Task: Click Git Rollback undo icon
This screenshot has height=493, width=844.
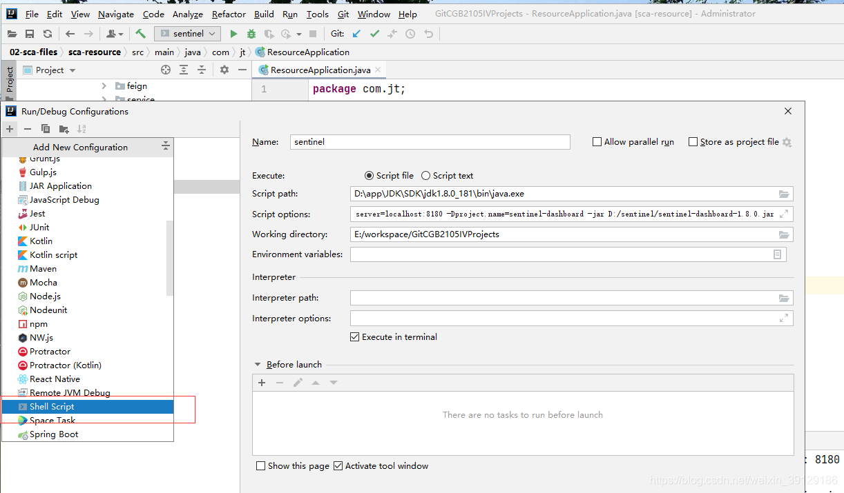Action: [428, 34]
